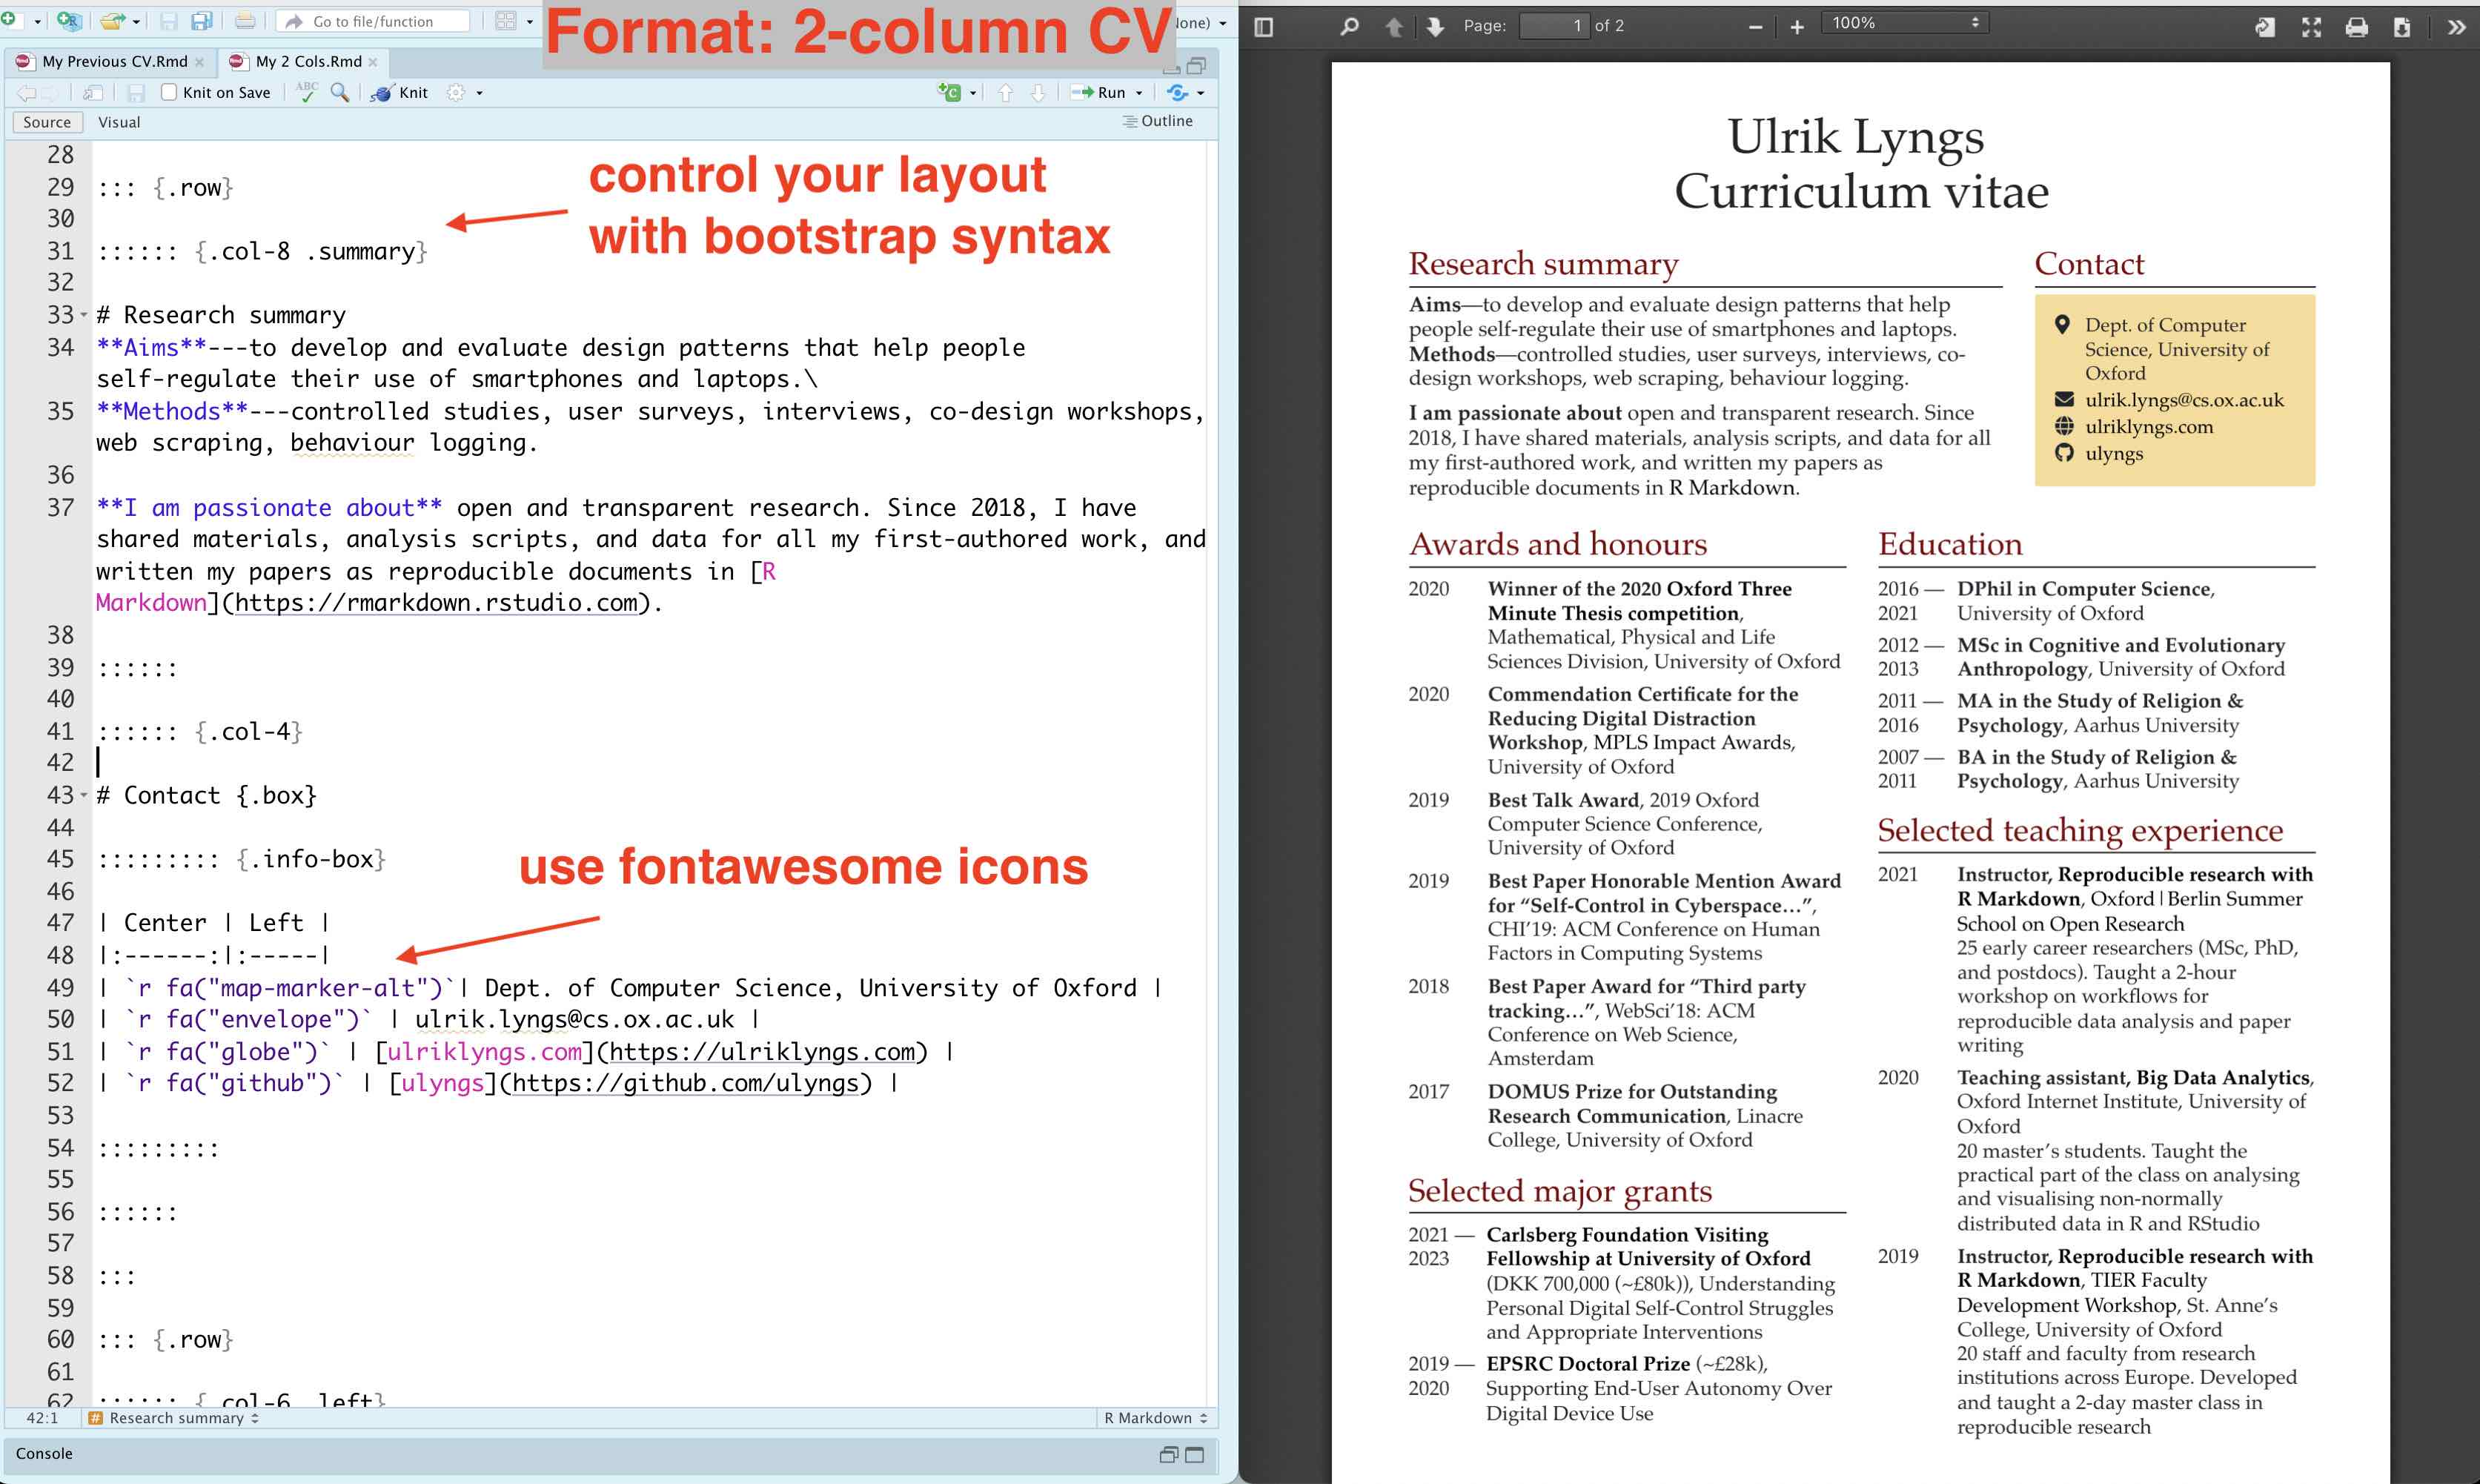This screenshot has width=2480, height=1484.
Task: Download the PDF document
Action: 2402,27
